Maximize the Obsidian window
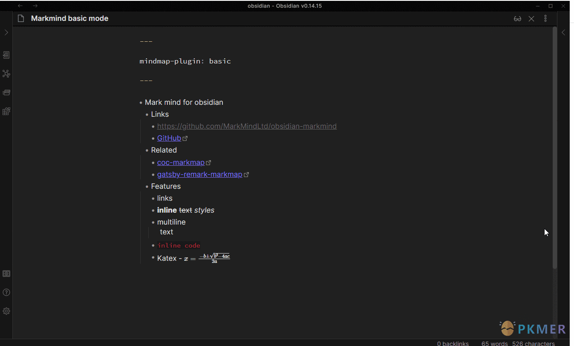 click(x=551, y=6)
